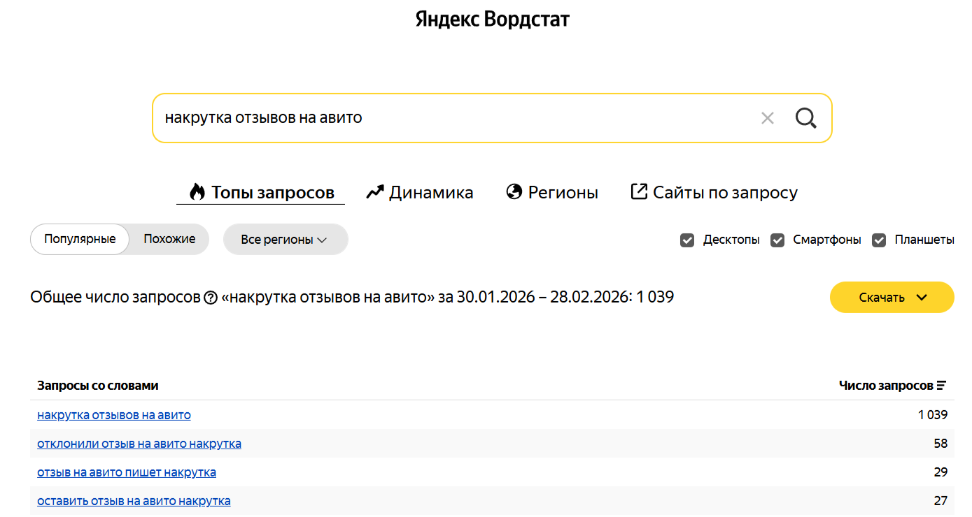Viewport: 972px width, 517px height.
Task: Click the chevron arrow inside Все регионы
Action: (x=323, y=239)
